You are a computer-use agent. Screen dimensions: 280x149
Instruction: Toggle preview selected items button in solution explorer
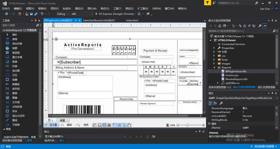(x=265, y=26)
